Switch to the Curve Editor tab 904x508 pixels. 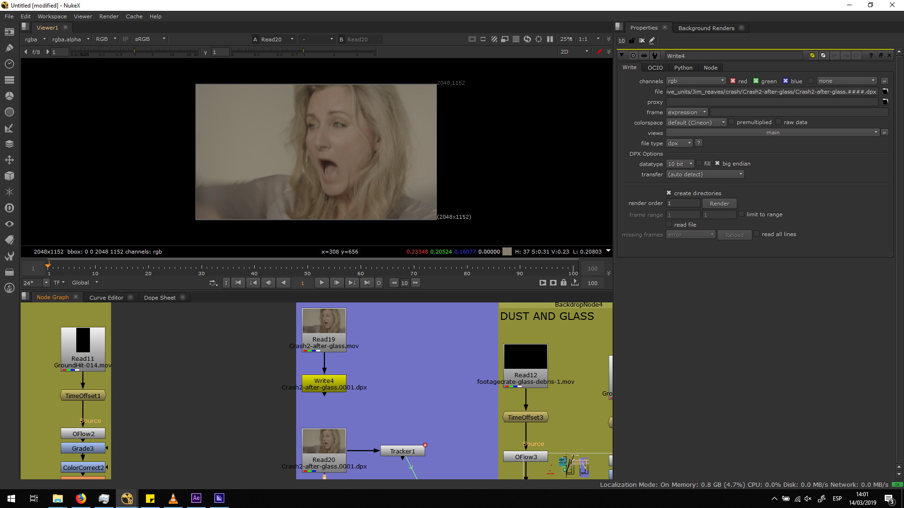pos(106,297)
